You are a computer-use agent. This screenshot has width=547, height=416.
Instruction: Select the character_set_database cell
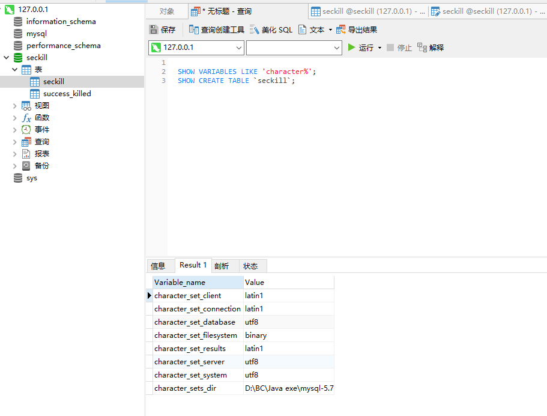[198, 322]
